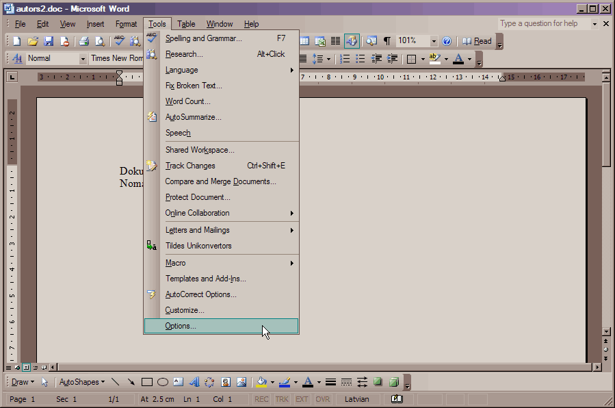Image resolution: width=615 pixels, height=408 pixels.
Task: Open the Style Normal dropdown
Action: coord(83,59)
